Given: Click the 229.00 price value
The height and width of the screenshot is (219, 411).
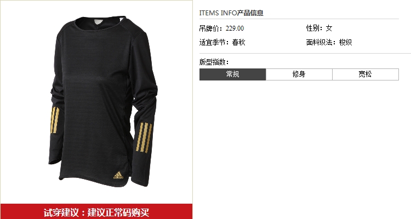Looking at the screenshot, I should tap(235, 28).
